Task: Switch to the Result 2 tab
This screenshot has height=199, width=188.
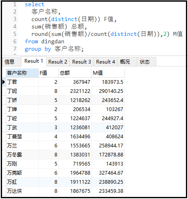Action: 58,62
